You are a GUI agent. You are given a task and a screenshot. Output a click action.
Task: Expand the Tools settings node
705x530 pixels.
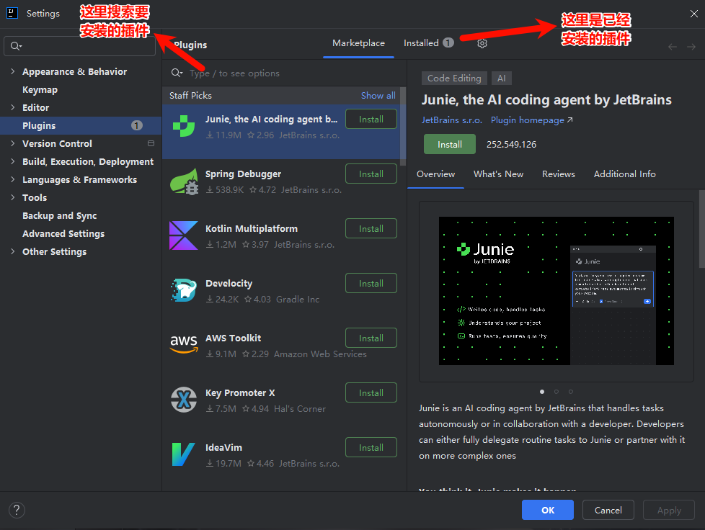12,197
